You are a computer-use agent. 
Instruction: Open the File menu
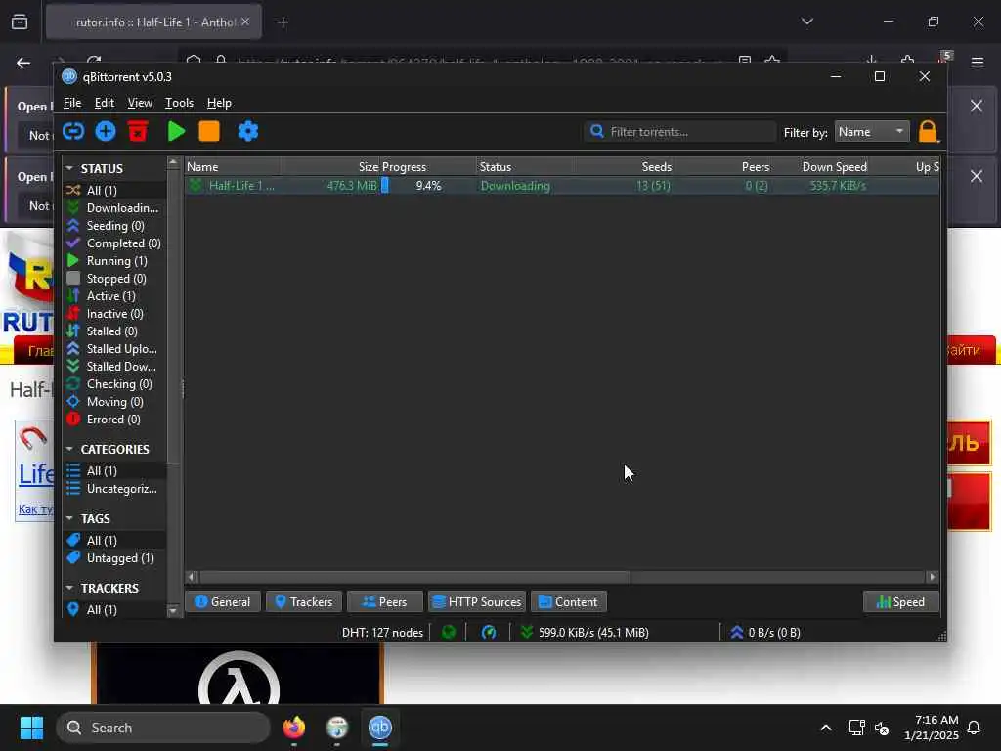click(x=72, y=103)
